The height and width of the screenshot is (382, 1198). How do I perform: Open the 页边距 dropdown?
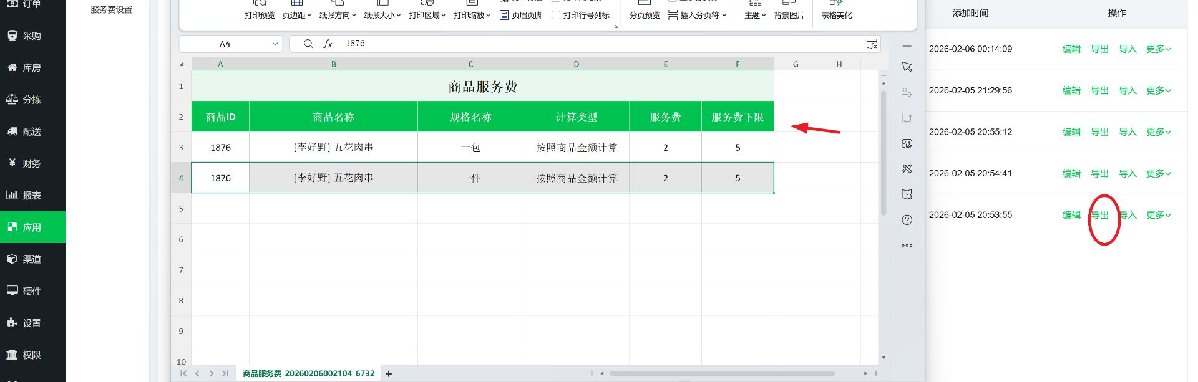click(x=296, y=15)
